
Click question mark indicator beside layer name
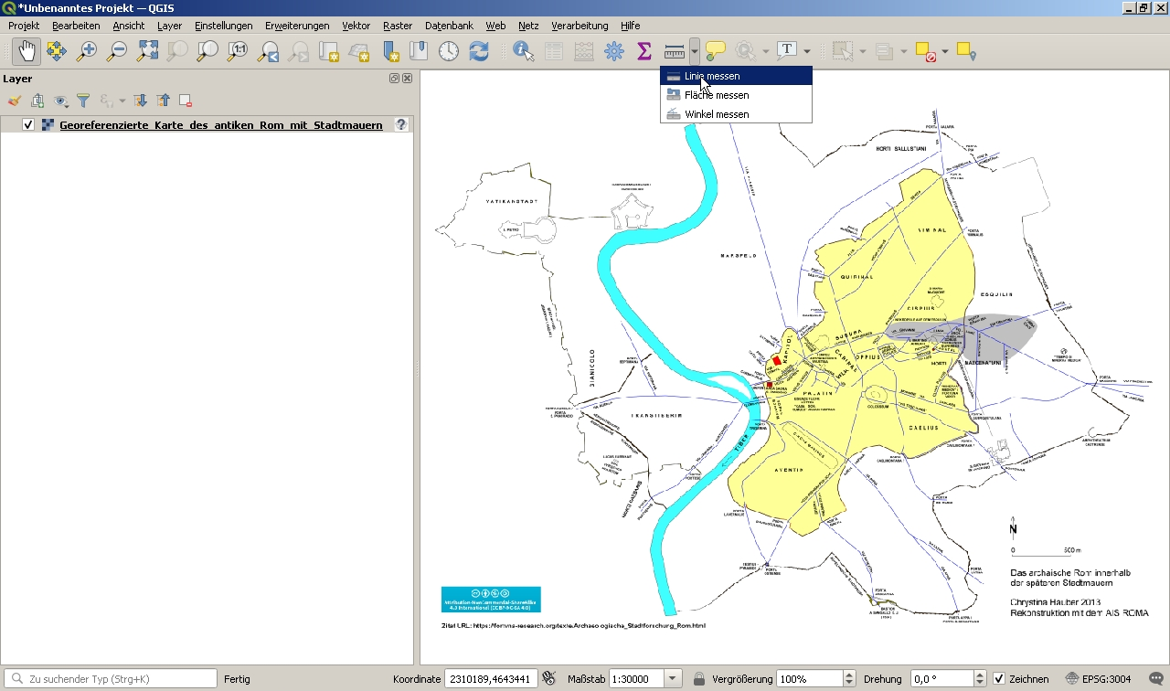tap(401, 125)
